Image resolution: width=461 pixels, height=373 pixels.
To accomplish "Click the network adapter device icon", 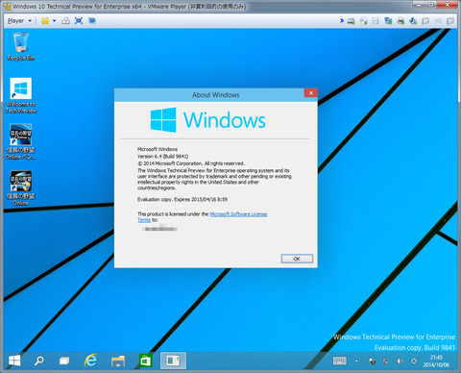I will tap(388, 21).
